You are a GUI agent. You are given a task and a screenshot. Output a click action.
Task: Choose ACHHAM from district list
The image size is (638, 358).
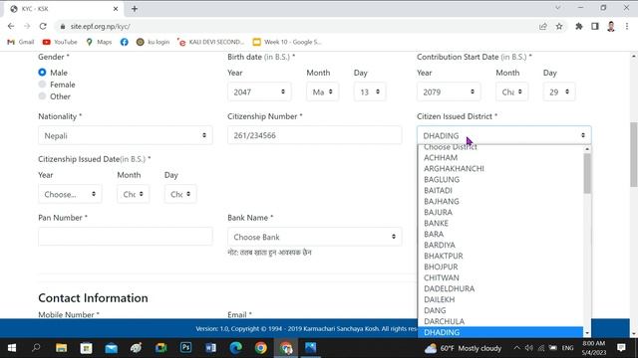(x=500, y=157)
